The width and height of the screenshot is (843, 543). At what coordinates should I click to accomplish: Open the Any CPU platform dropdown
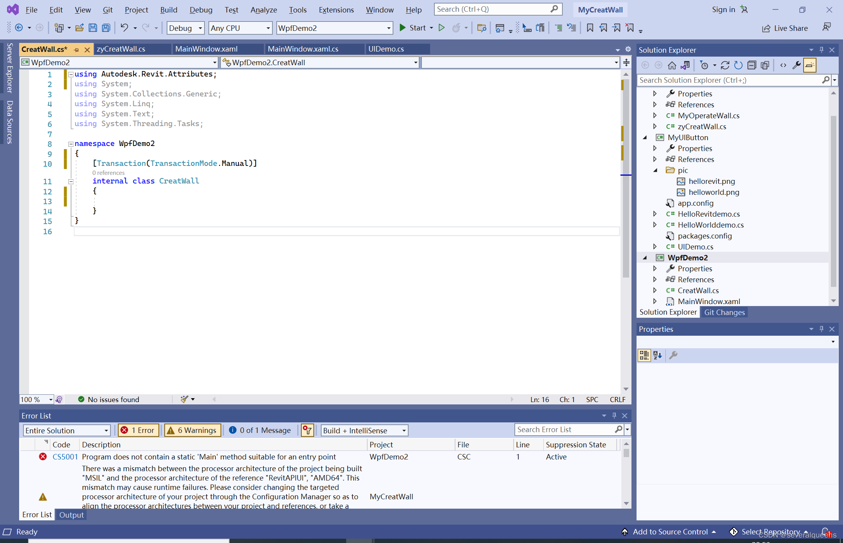coord(267,28)
